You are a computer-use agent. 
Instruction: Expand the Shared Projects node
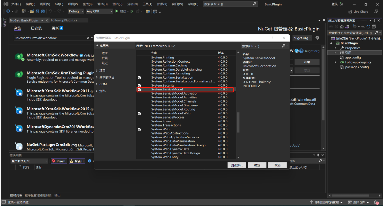[x=97, y=77]
